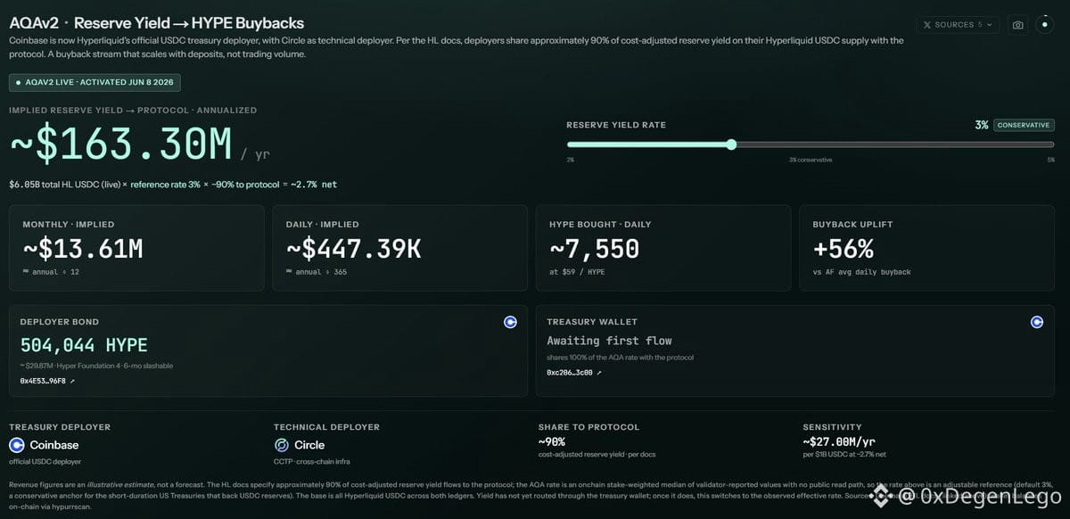Adjust the Reserve Yield Rate slider handle
This screenshot has width=1070, height=519.
point(731,144)
